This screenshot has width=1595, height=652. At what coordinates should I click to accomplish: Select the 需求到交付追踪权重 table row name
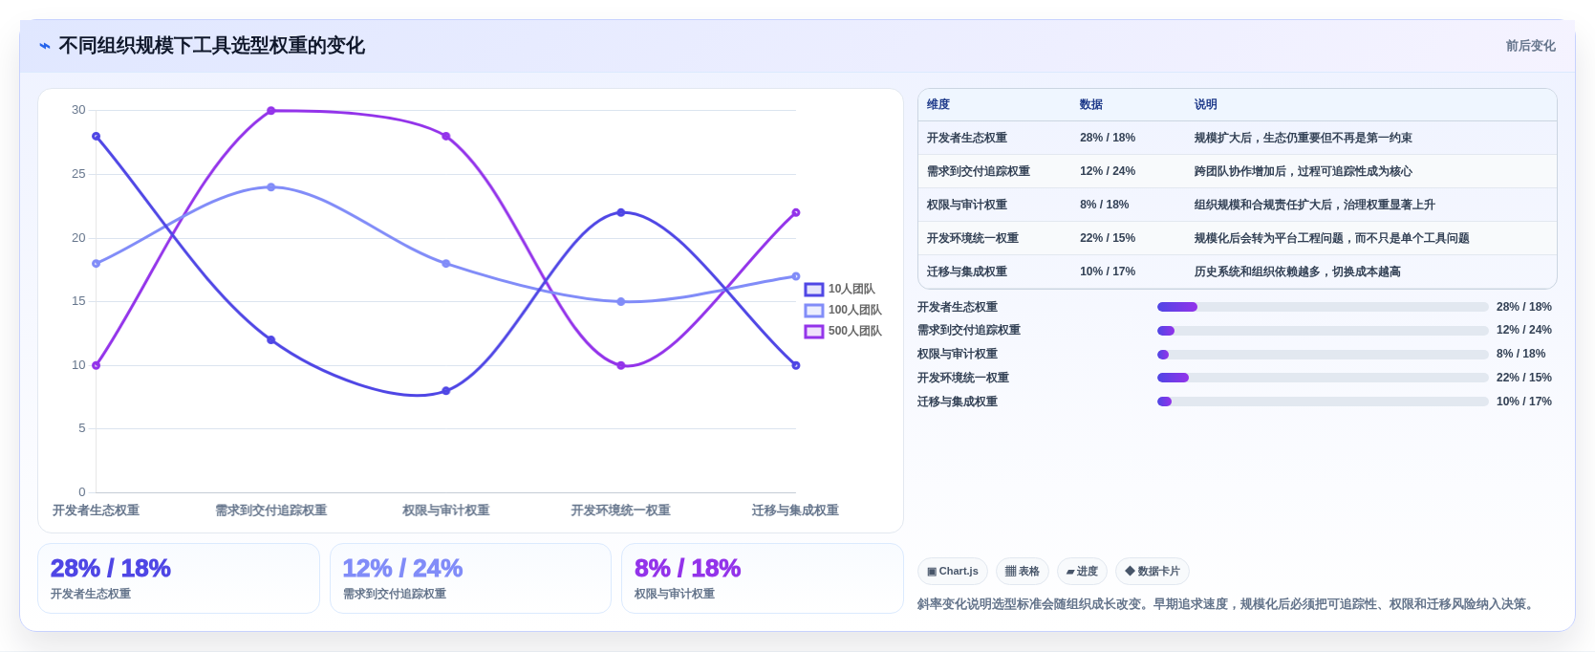coord(979,171)
